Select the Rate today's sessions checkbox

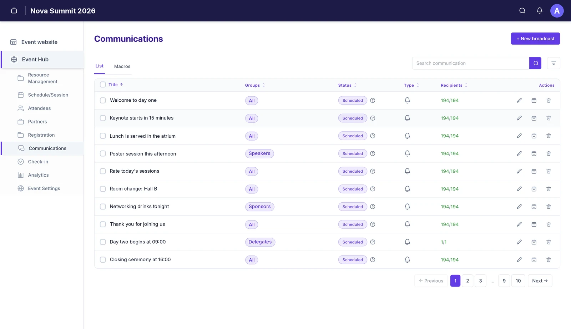pos(103,171)
